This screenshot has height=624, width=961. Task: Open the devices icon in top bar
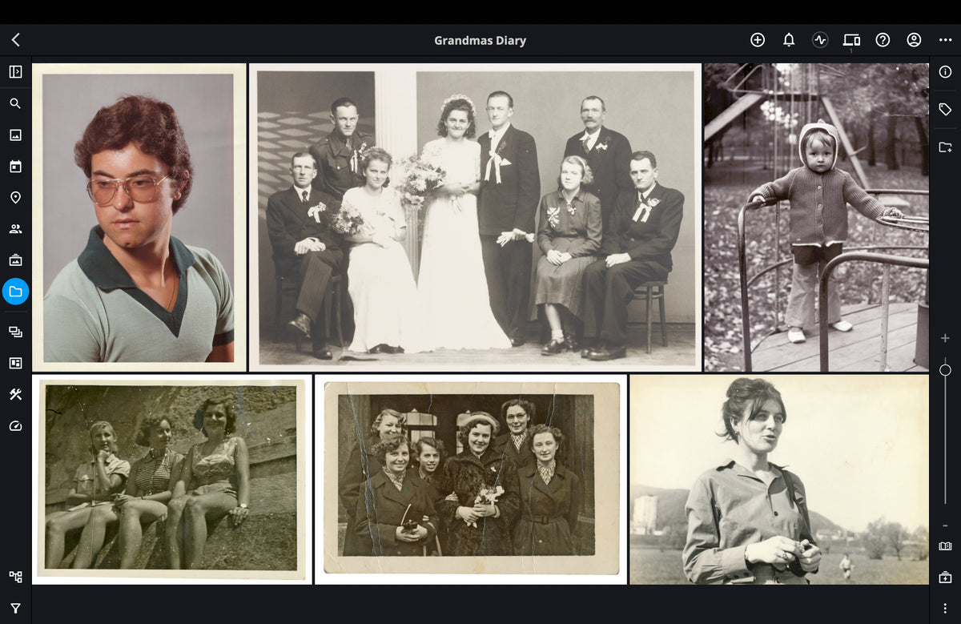[851, 40]
